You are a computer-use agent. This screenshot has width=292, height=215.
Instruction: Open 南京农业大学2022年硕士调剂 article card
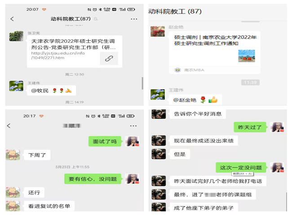pyautogui.click(x=215, y=52)
